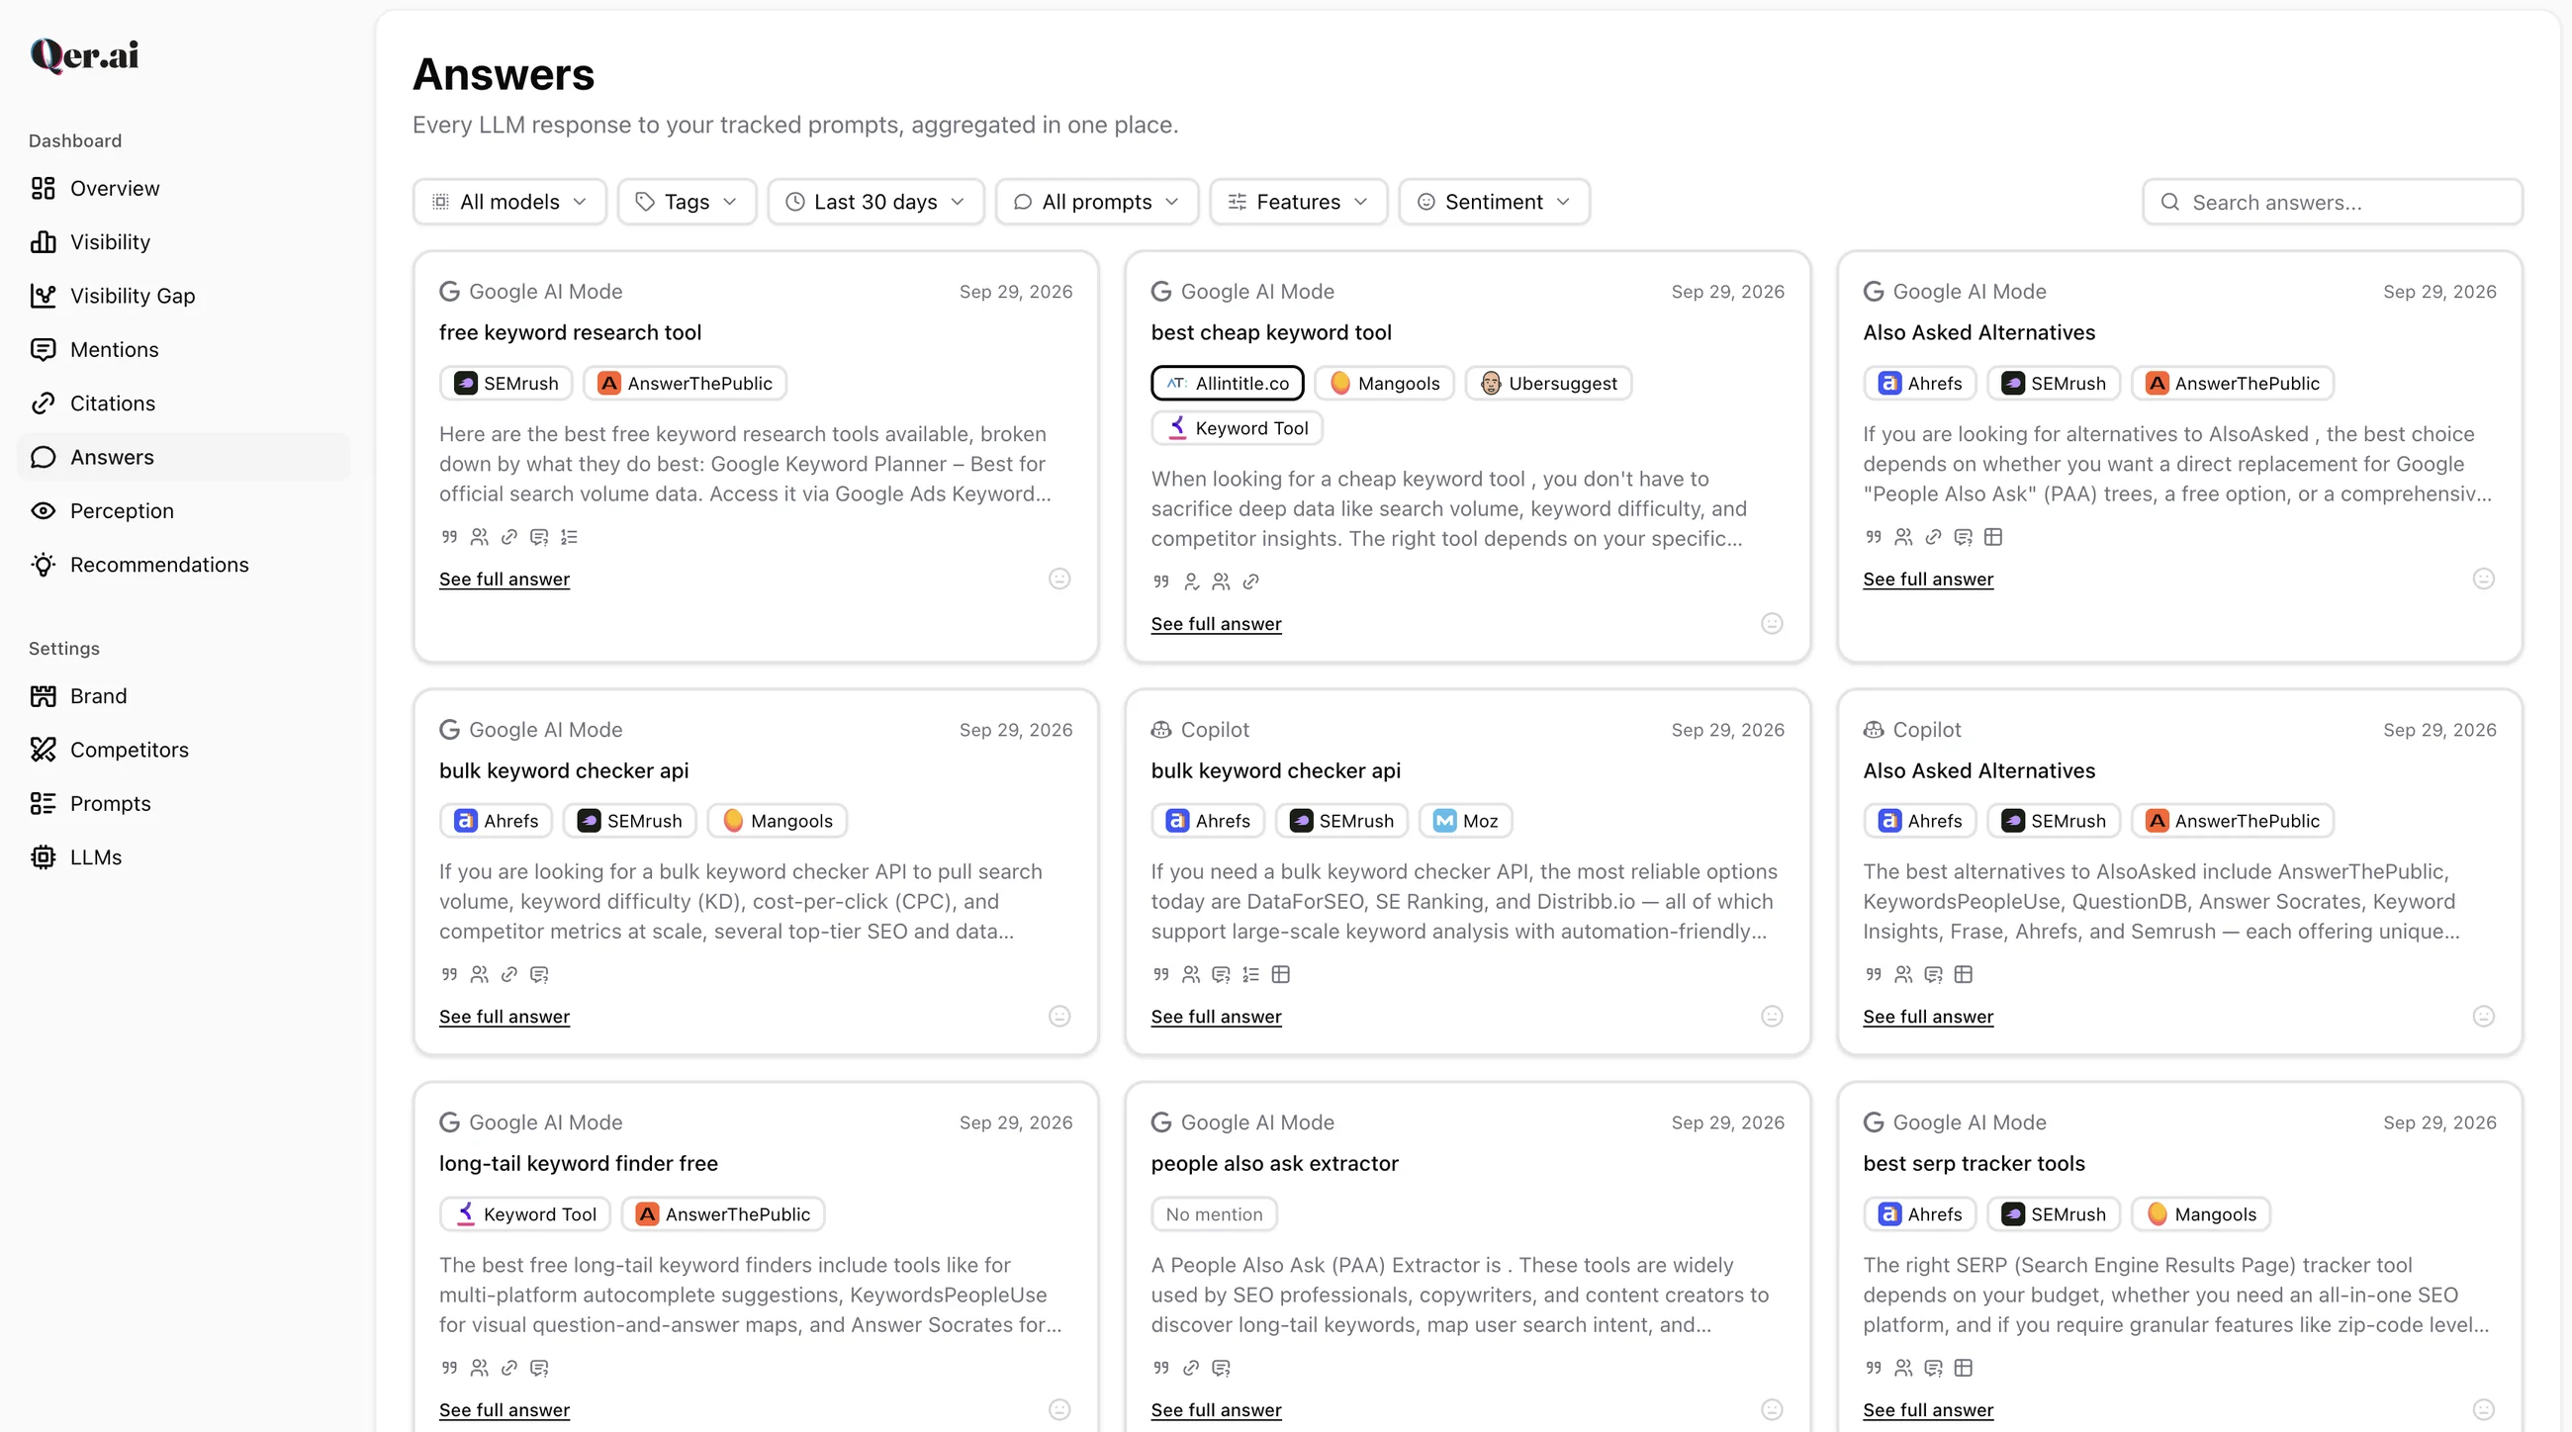See full answer for best serp tracker tools

(1928, 1410)
